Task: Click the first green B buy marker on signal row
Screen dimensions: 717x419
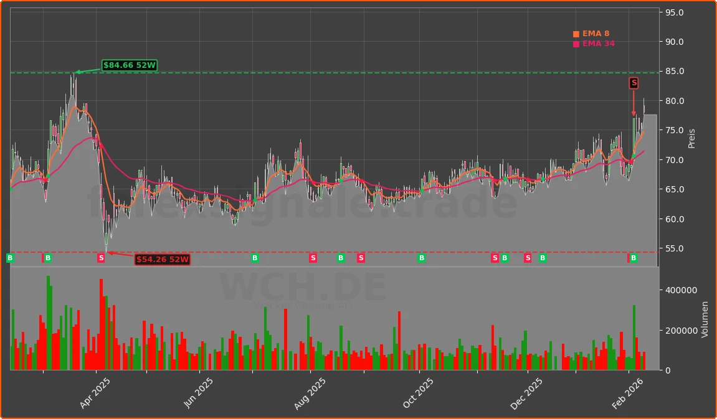Action: pyautogui.click(x=9, y=257)
